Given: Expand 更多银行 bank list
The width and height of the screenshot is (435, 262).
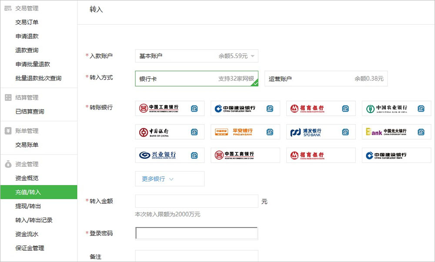Looking at the screenshot, I should 170,179.
